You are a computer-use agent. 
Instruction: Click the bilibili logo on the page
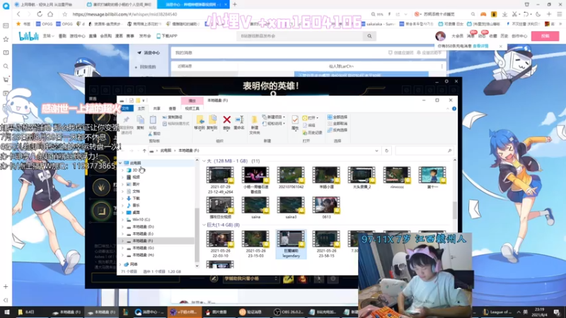(x=28, y=36)
